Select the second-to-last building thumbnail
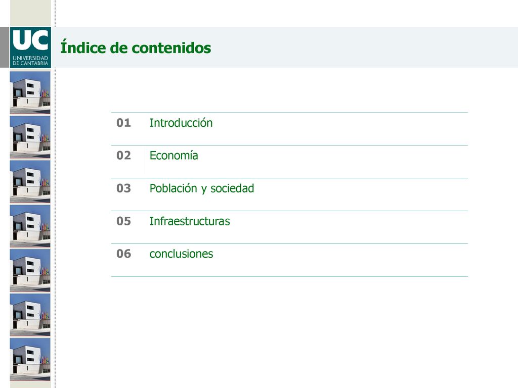This screenshot has height=388, width=518. (30, 315)
